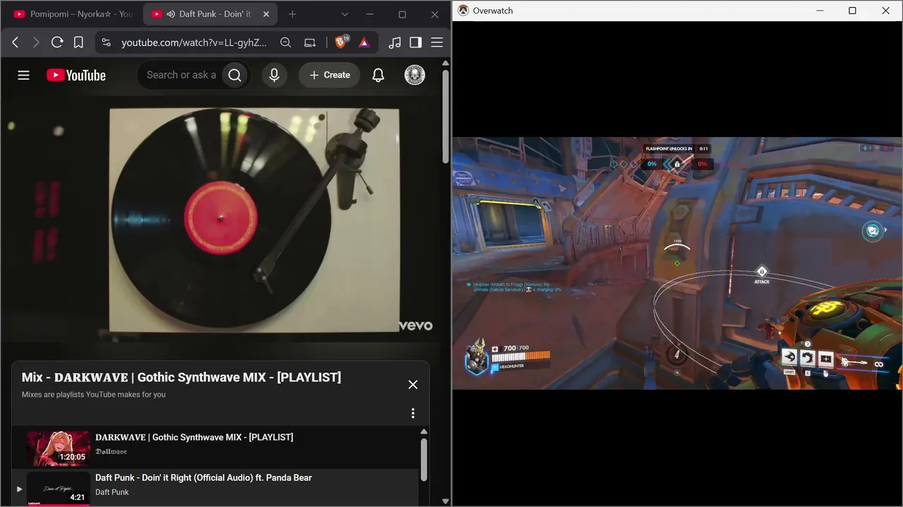
Task: Click the Doin' it Right thumbnail
Action: point(59,489)
